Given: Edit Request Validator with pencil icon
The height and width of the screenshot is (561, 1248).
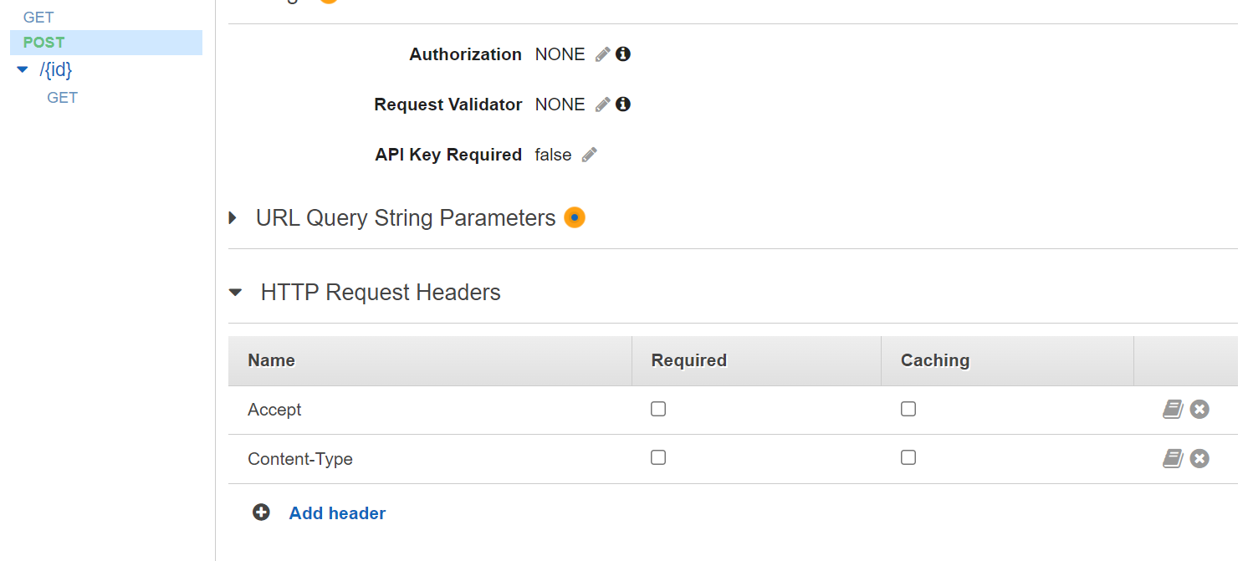Looking at the screenshot, I should click(602, 105).
